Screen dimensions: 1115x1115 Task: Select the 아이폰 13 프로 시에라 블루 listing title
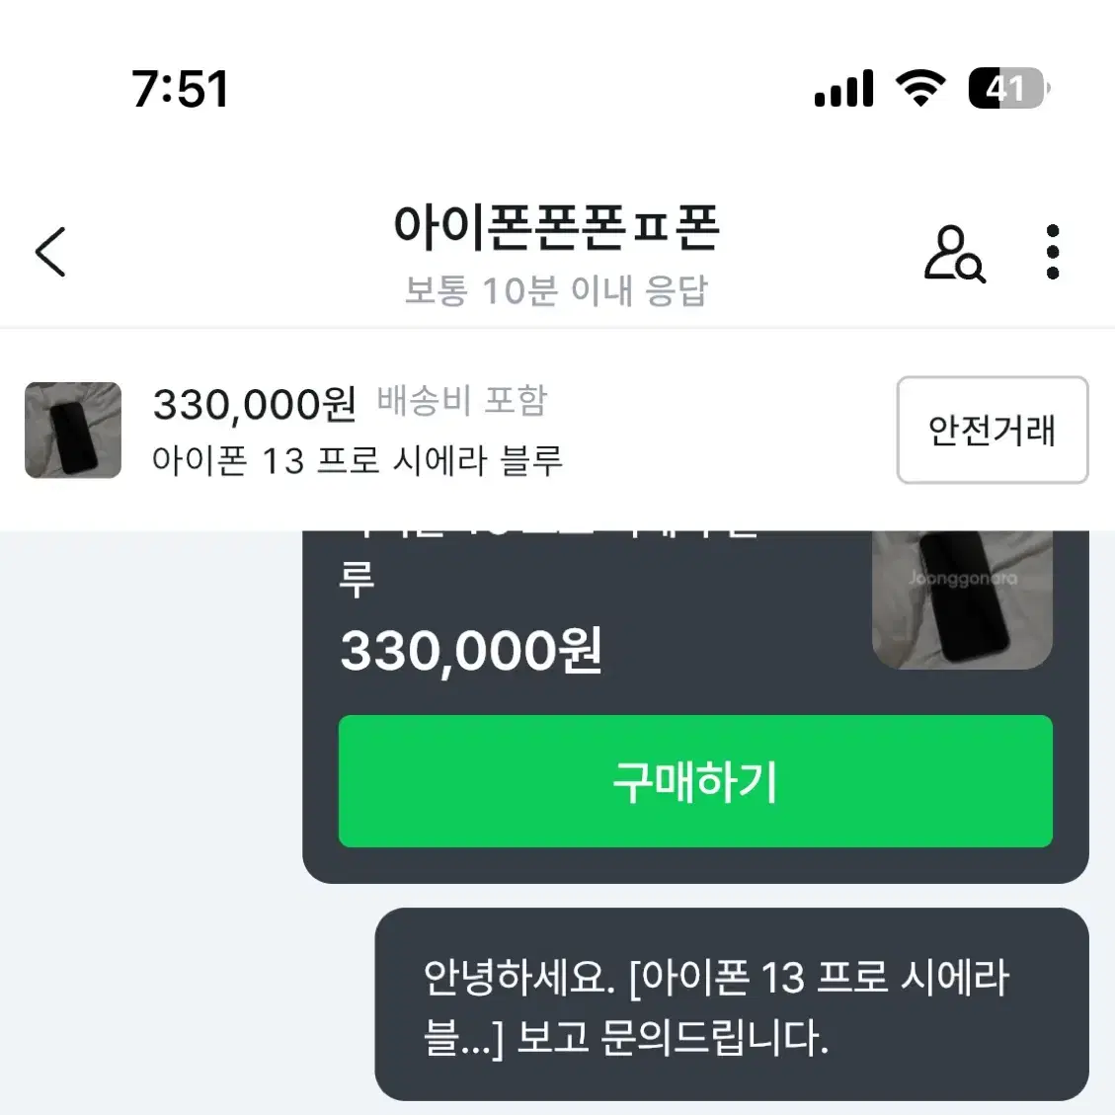[357, 461]
